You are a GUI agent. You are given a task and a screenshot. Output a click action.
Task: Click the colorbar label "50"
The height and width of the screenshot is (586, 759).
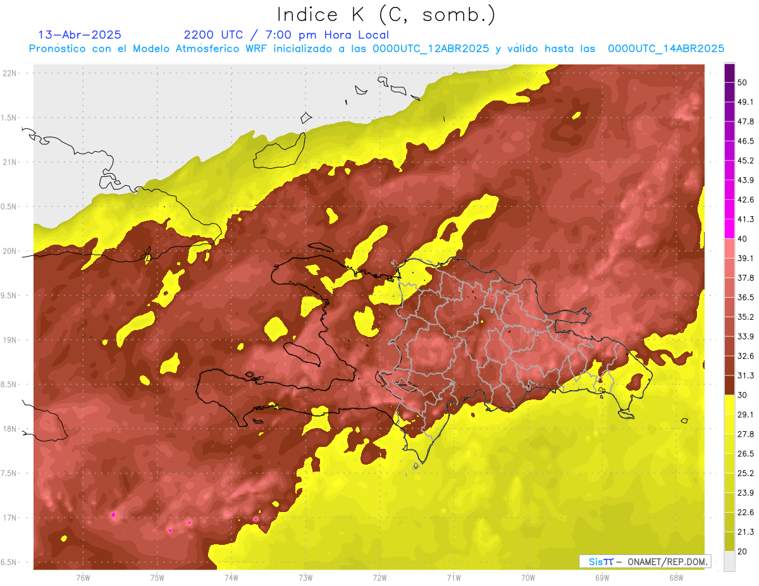click(743, 82)
